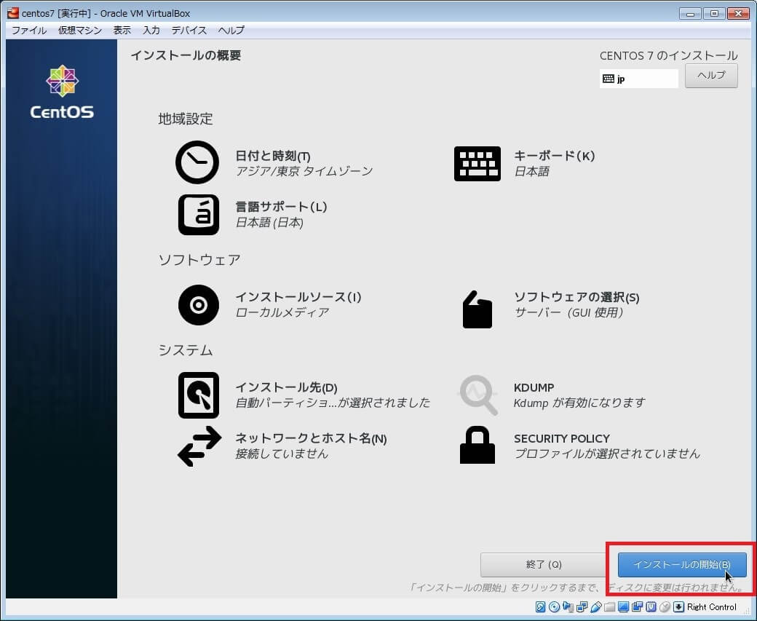Open the 仮想マシン menu

point(80,31)
